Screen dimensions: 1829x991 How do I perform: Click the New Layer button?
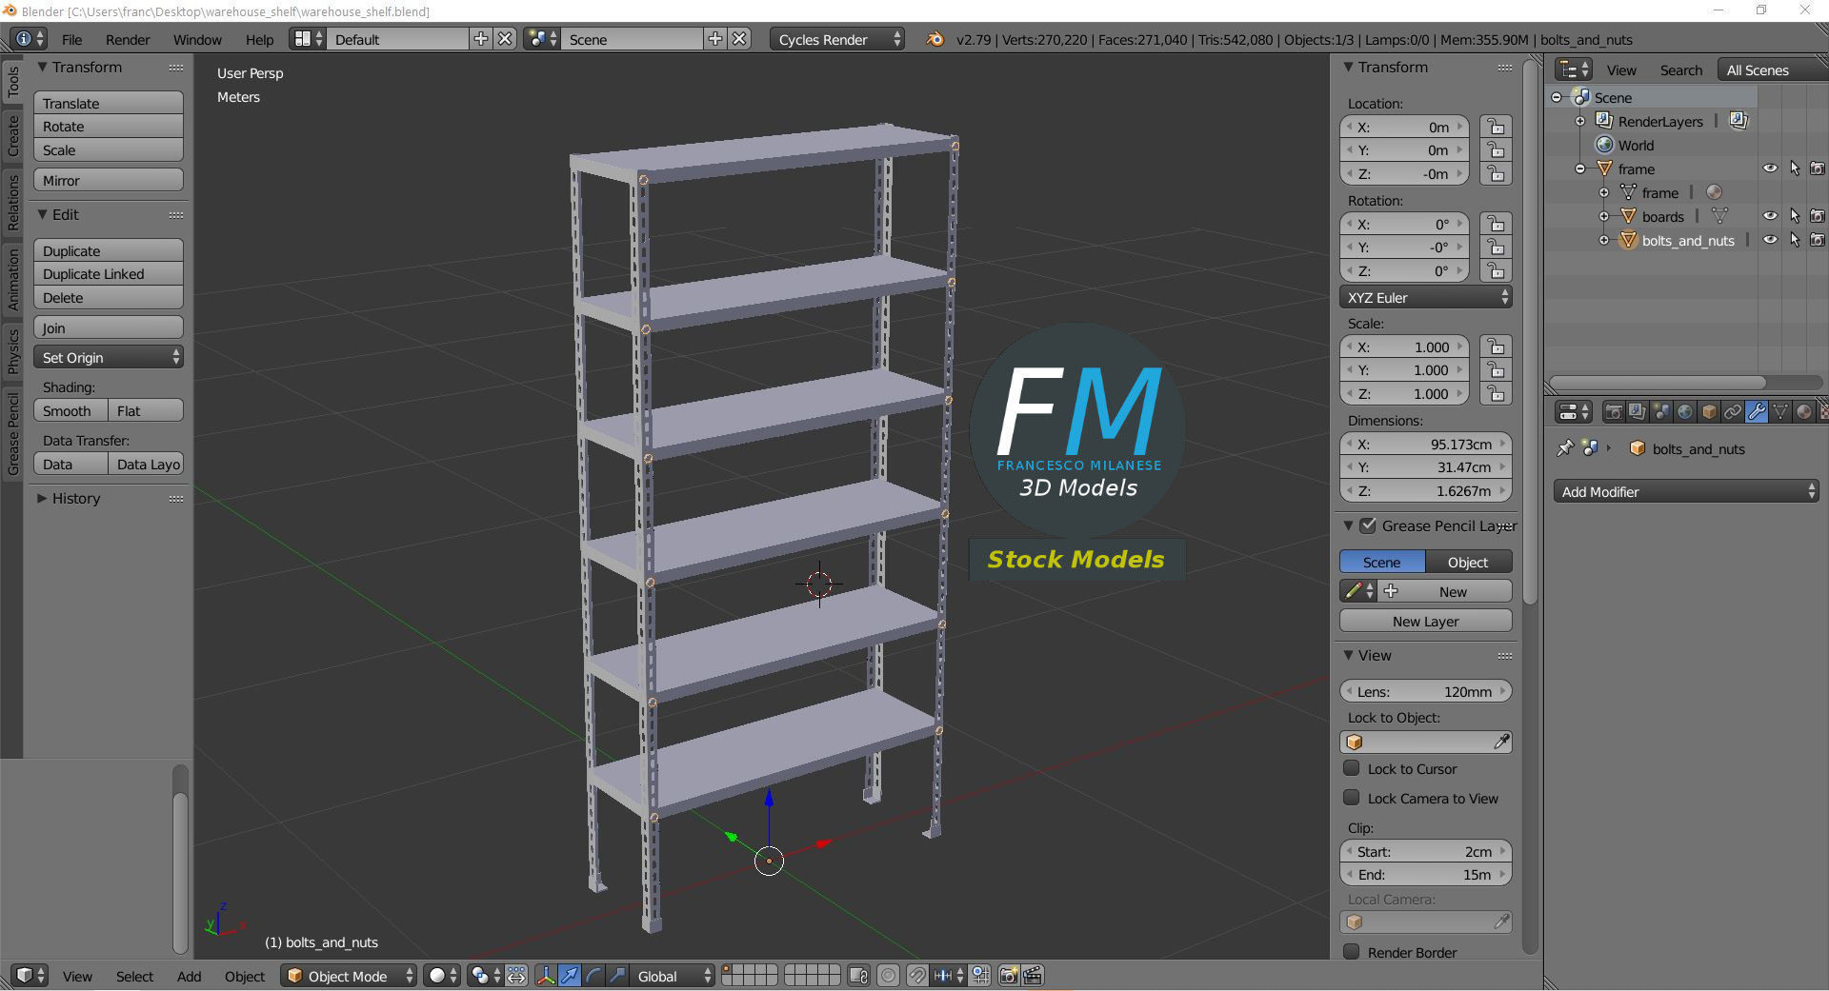click(1426, 621)
